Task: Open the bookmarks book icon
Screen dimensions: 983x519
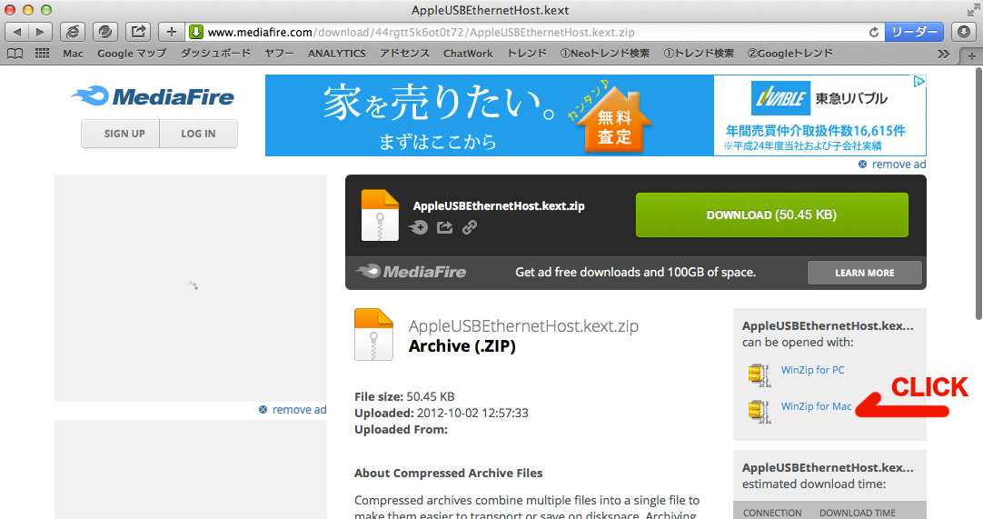Action: [x=15, y=54]
